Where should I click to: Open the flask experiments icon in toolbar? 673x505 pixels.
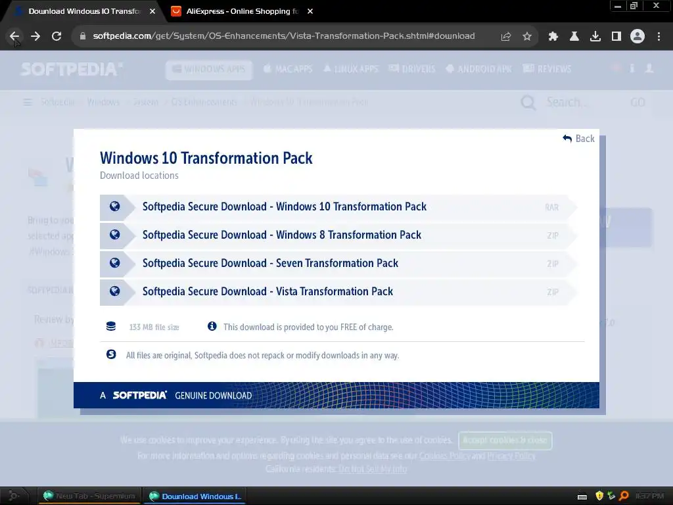point(574,37)
